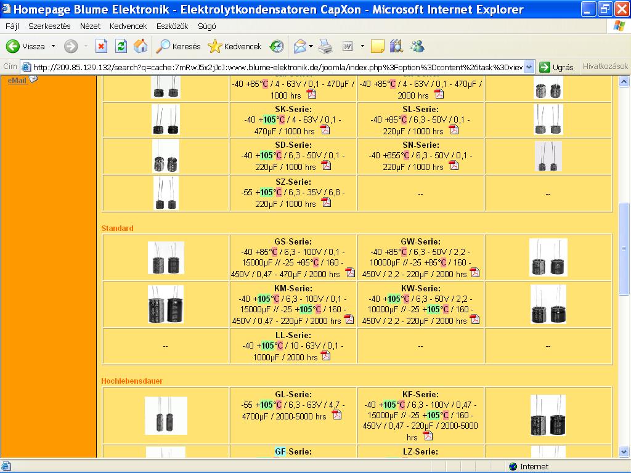Click the KF-Serie capacitor thumbnail

pos(548,416)
